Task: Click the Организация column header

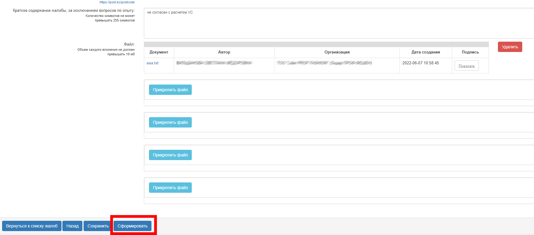Action: coord(337,52)
